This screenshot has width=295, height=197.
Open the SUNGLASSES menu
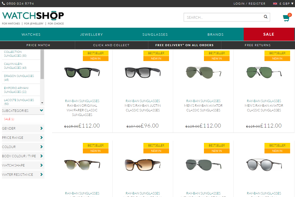155,34
